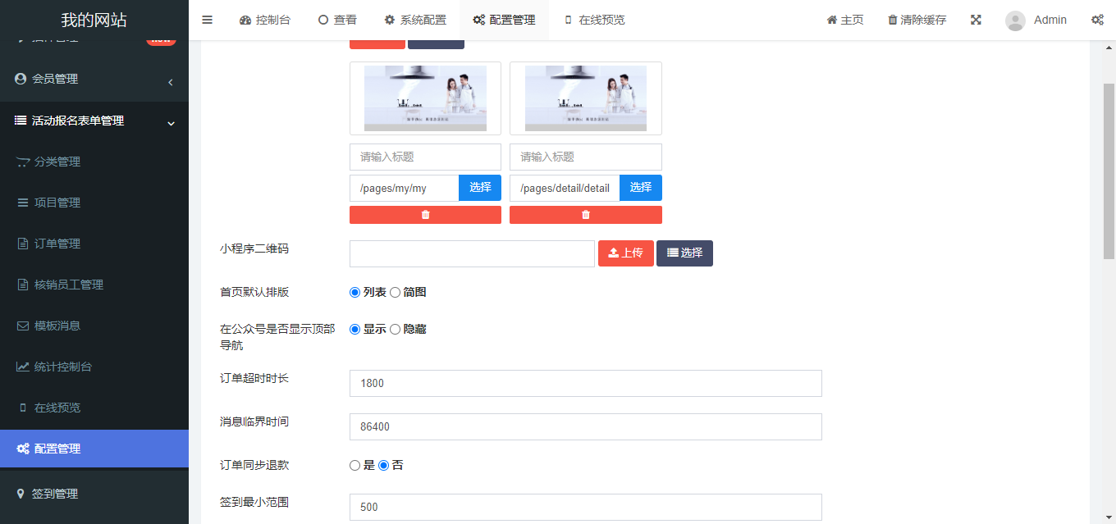This screenshot has width=1116, height=524.
Task: Select the 简图 layout radio option
Action: (x=396, y=293)
